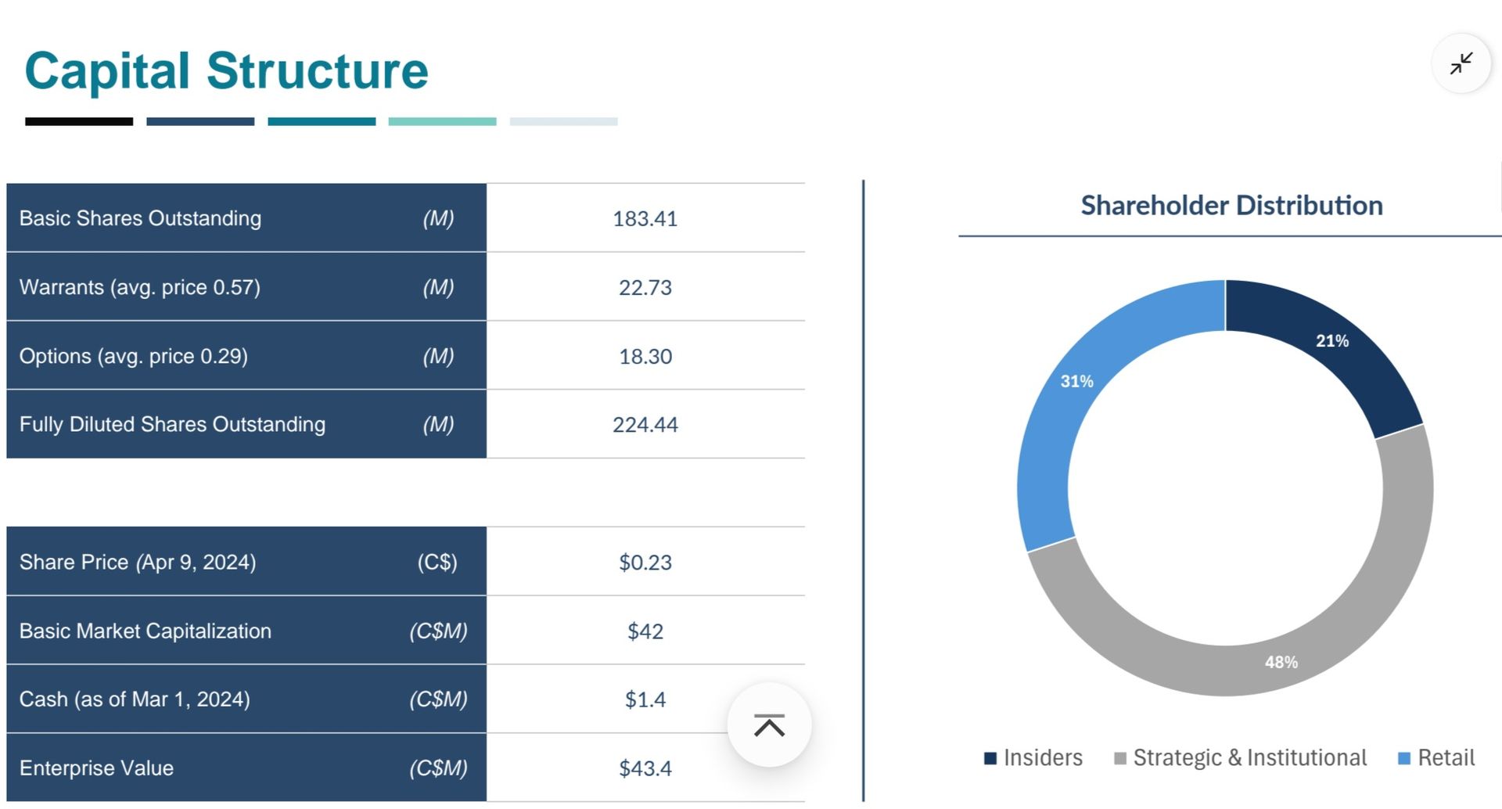Click the Strategic & Institutional legend square

tap(1120, 758)
